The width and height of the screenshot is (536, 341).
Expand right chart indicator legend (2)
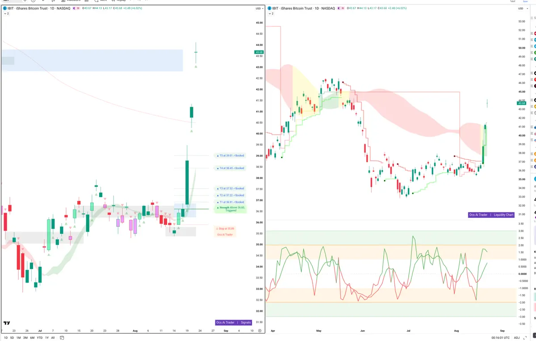(270, 14)
